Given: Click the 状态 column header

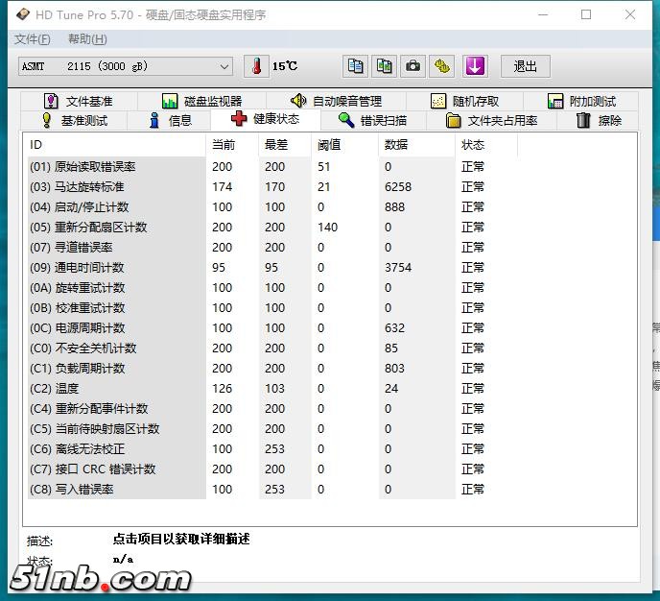Looking at the screenshot, I should click(486, 145).
